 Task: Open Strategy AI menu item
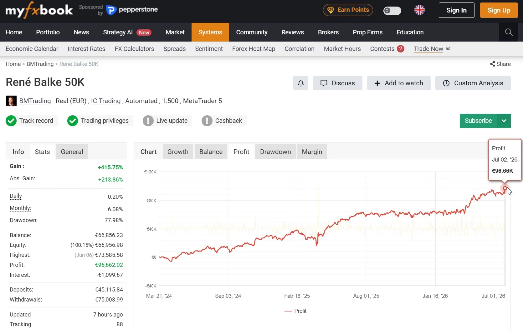pyautogui.click(x=127, y=32)
